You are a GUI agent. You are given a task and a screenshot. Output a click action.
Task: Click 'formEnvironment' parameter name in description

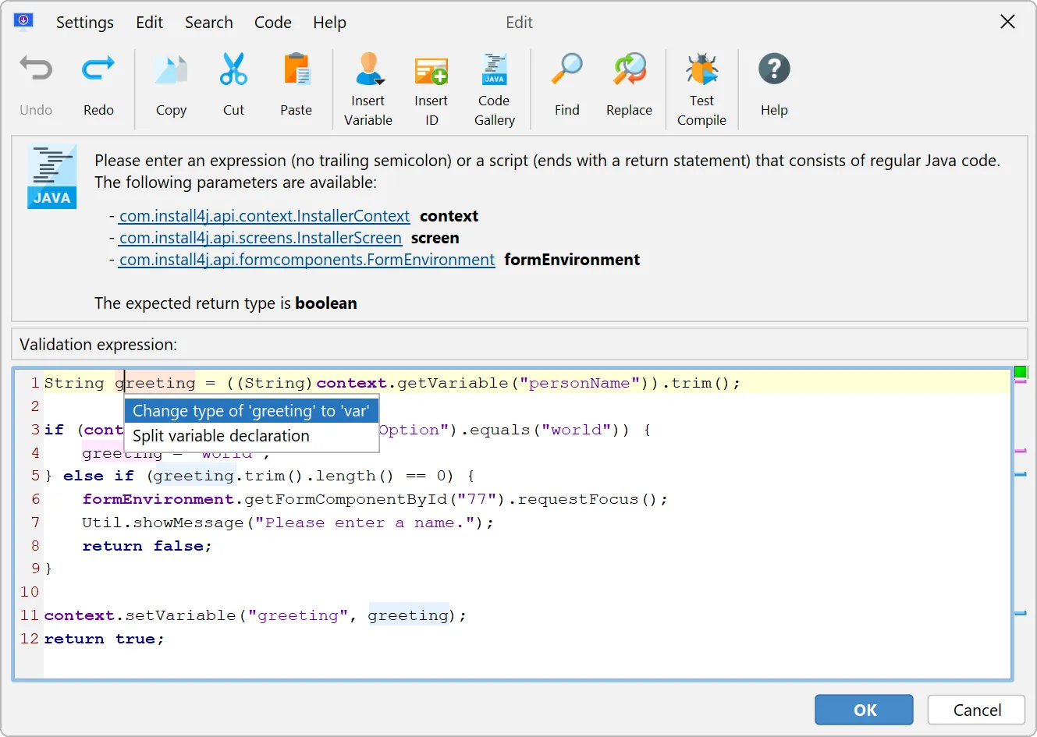point(572,260)
